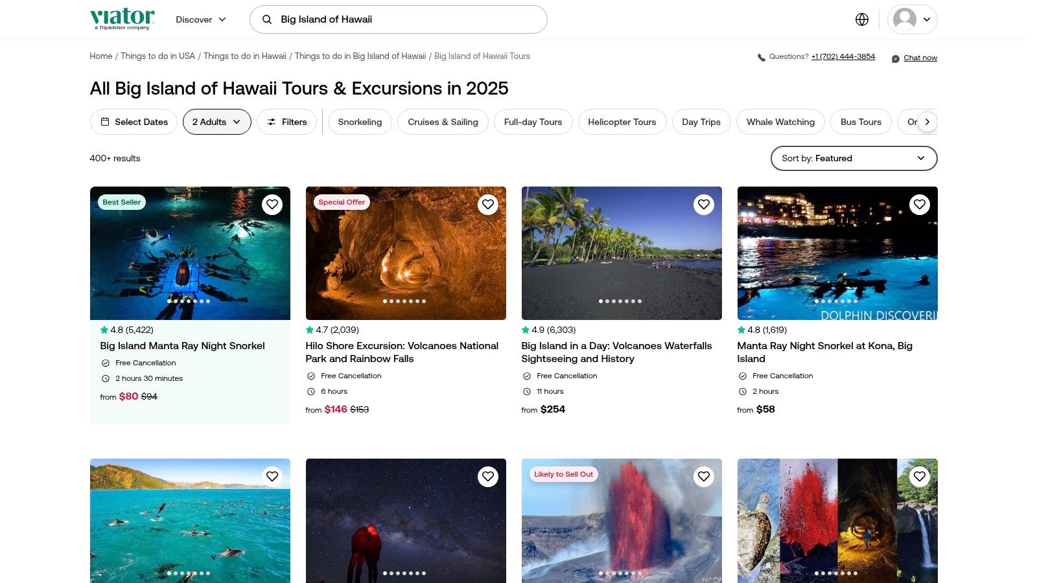
Task: Toggle wishlist heart on stargazing tour card
Action: [488, 477]
